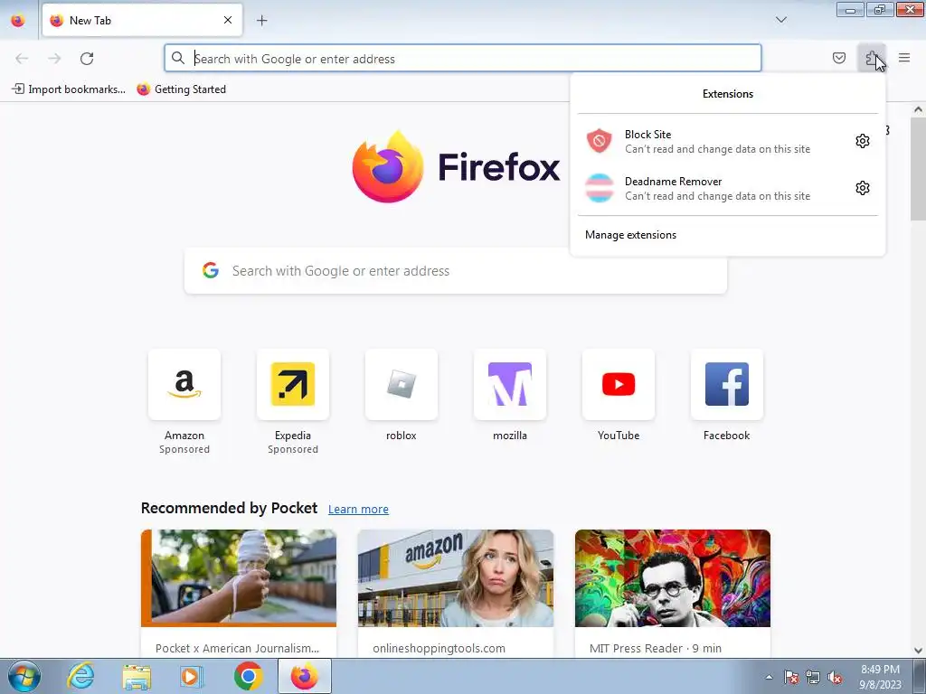Open Windows Explorer from taskbar
Screen dimensions: 926x694
click(x=137, y=676)
